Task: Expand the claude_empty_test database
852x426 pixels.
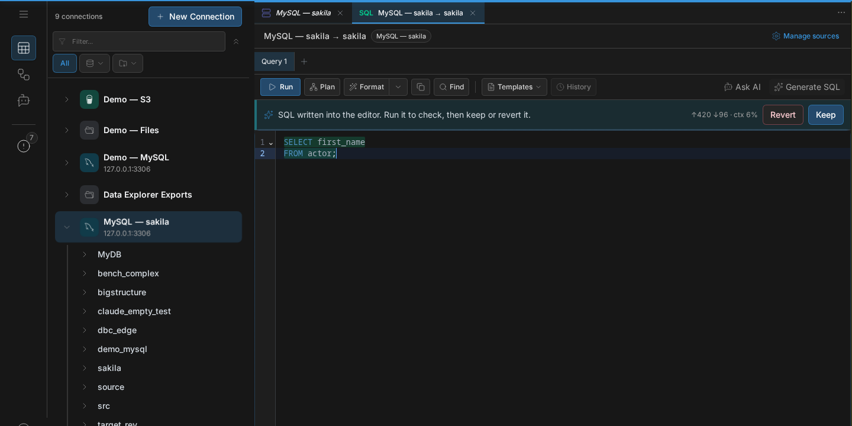Action: (84, 311)
